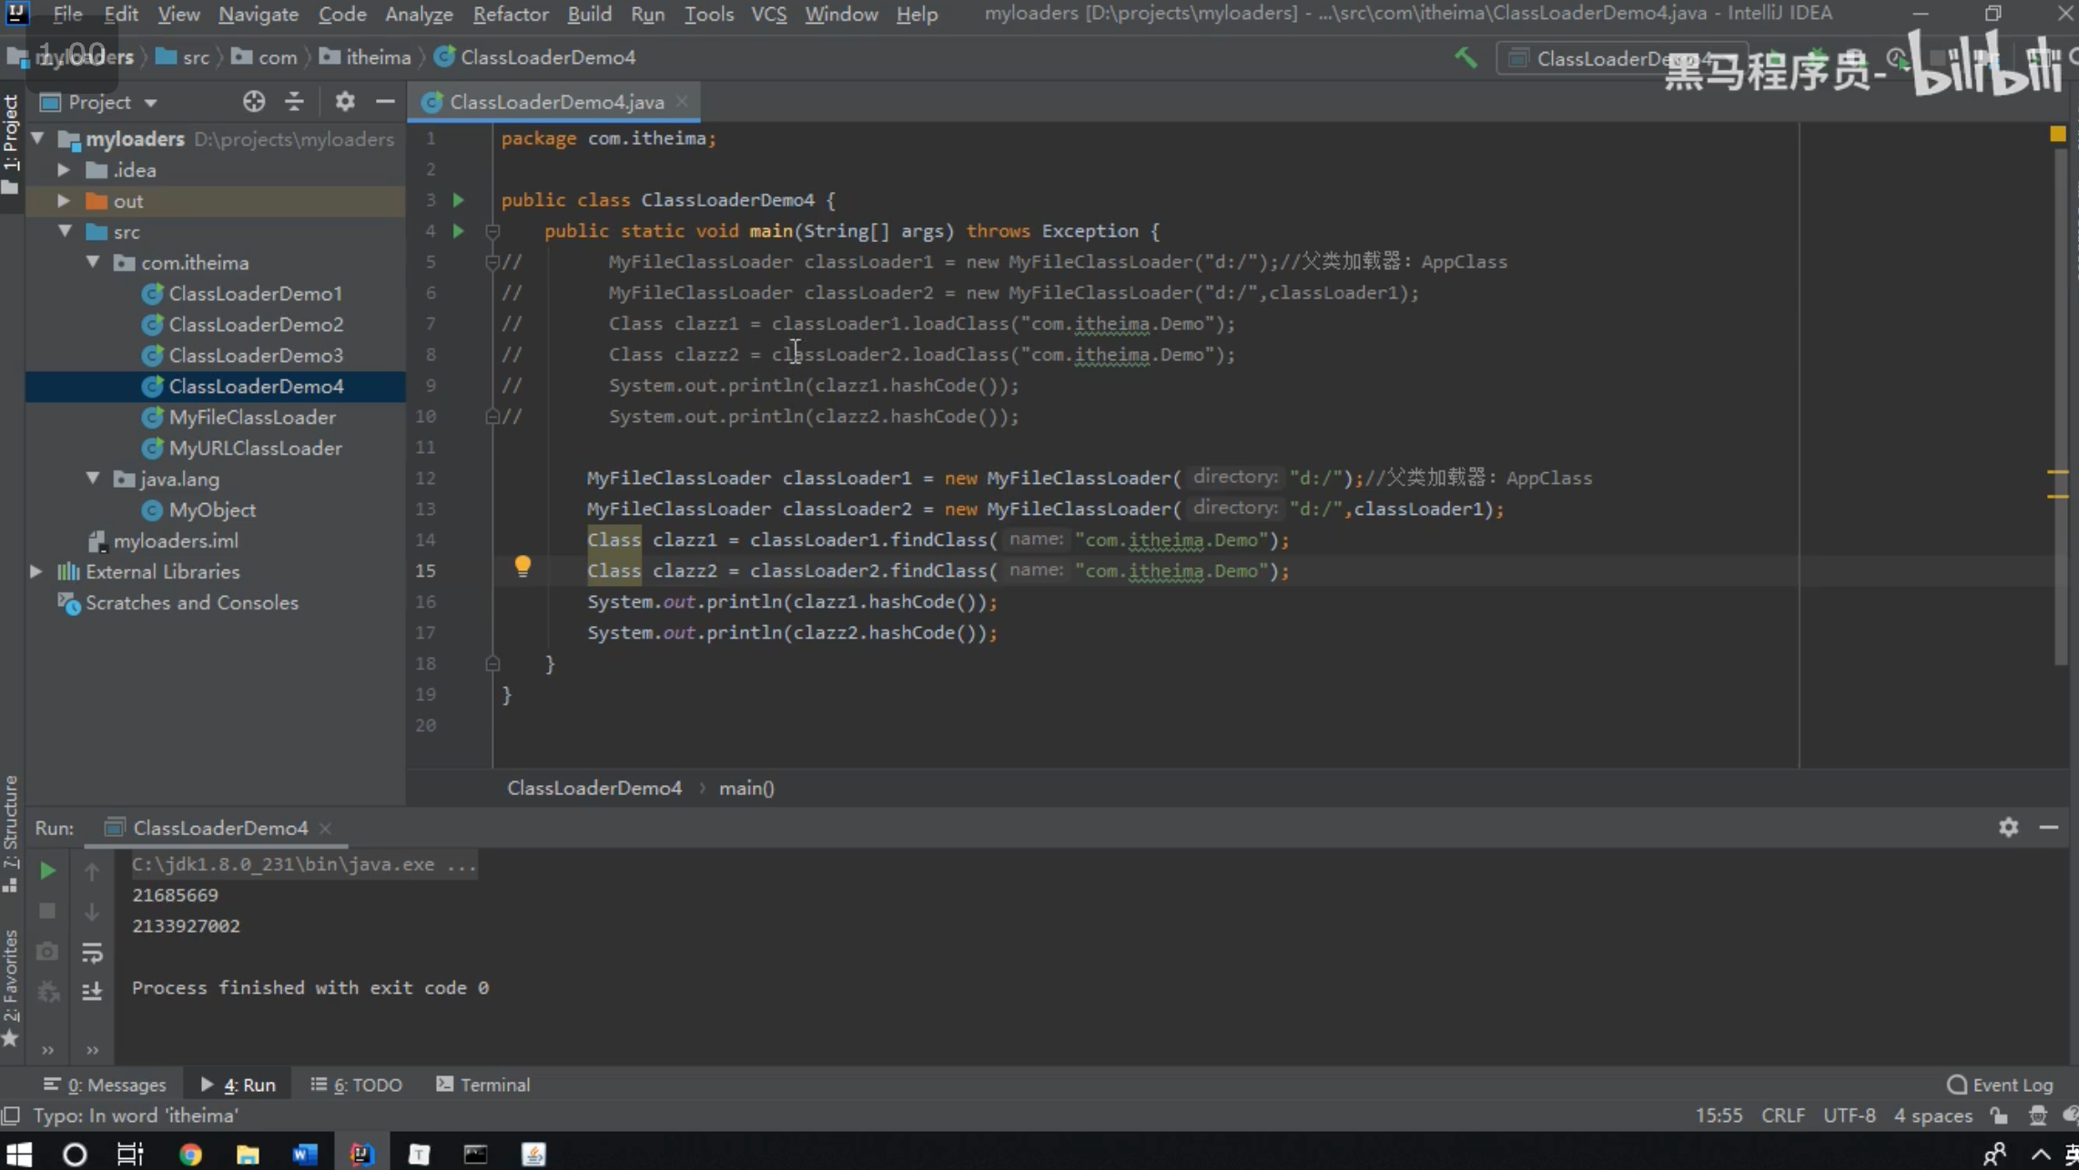Open the File menu
The image size is (2079, 1170).
pos(67,15)
